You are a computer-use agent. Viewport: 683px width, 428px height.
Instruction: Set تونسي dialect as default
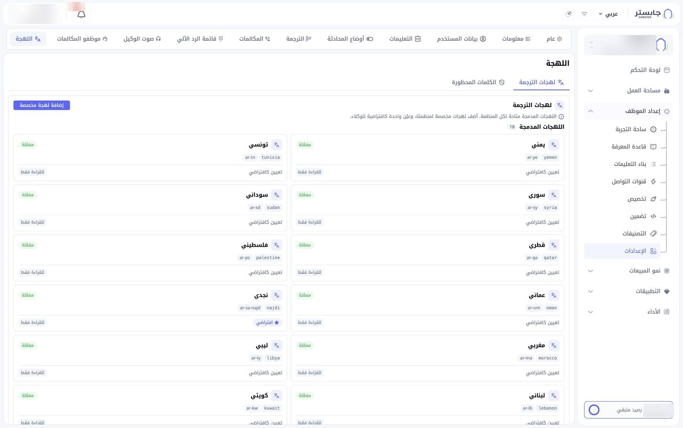[x=266, y=172]
